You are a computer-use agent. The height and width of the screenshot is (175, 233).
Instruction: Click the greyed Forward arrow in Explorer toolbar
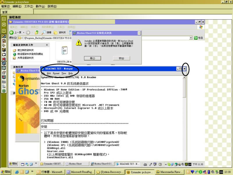28,32
